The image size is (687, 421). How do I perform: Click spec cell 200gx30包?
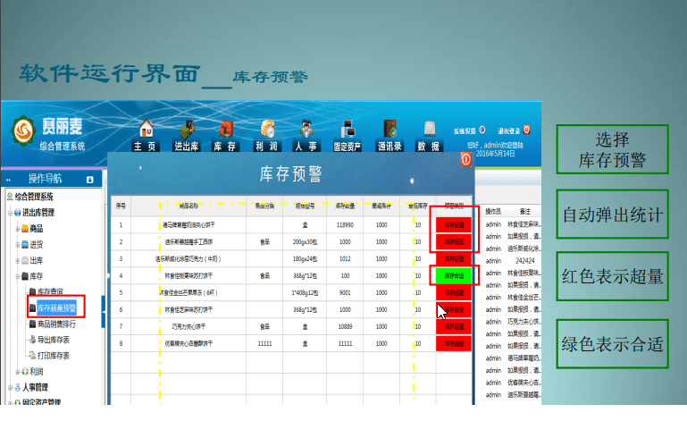click(x=305, y=242)
